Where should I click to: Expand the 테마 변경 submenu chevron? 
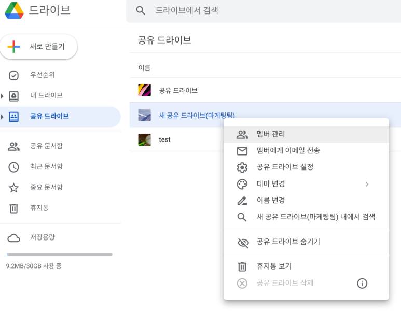point(367,184)
